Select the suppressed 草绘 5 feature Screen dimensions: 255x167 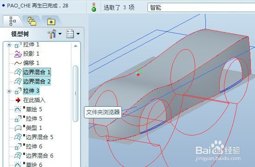click(34, 109)
